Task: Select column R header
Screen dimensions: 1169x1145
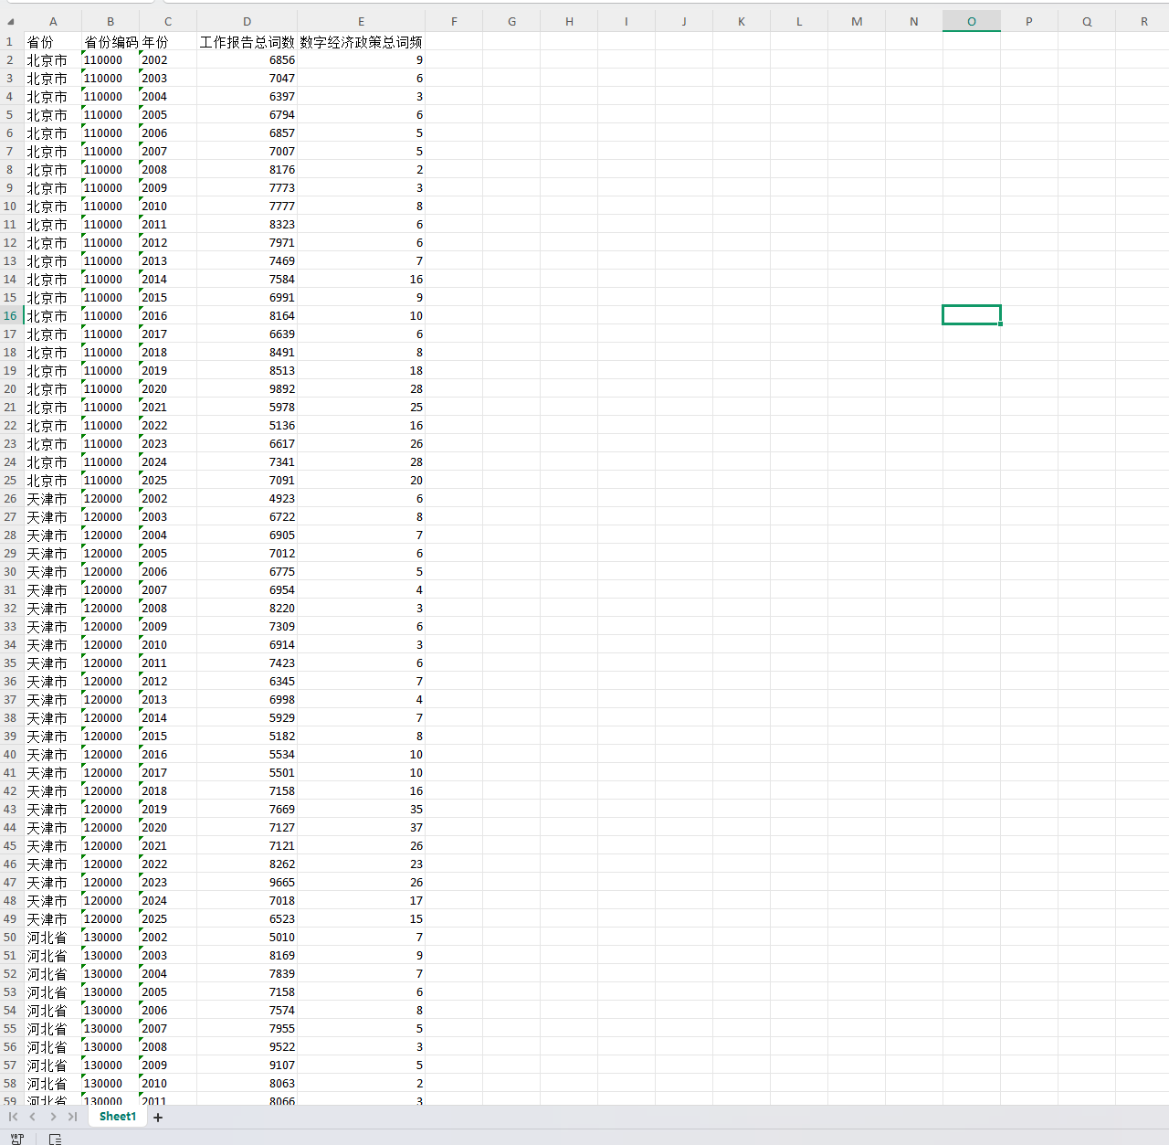Action: (1144, 21)
